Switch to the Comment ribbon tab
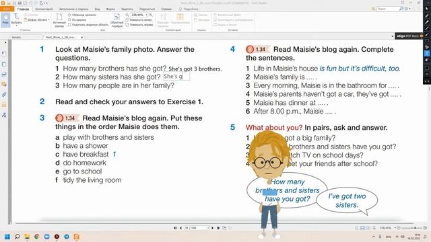 tap(44, 9)
